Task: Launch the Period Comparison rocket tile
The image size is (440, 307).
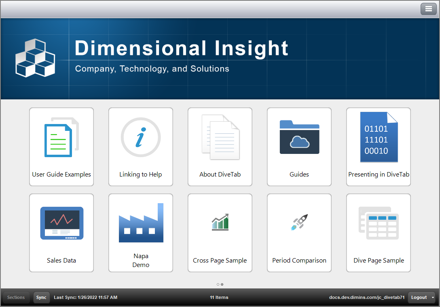Action: click(299, 233)
